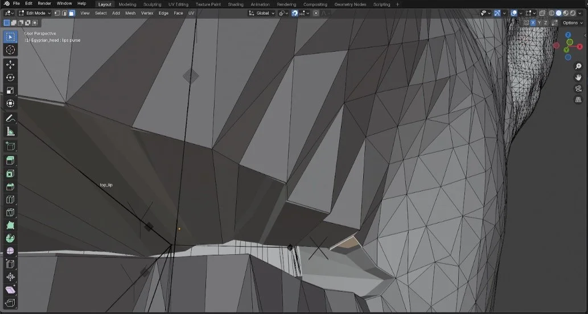Open the Mesh menu

pyautogui.click(x=130, y=13)
